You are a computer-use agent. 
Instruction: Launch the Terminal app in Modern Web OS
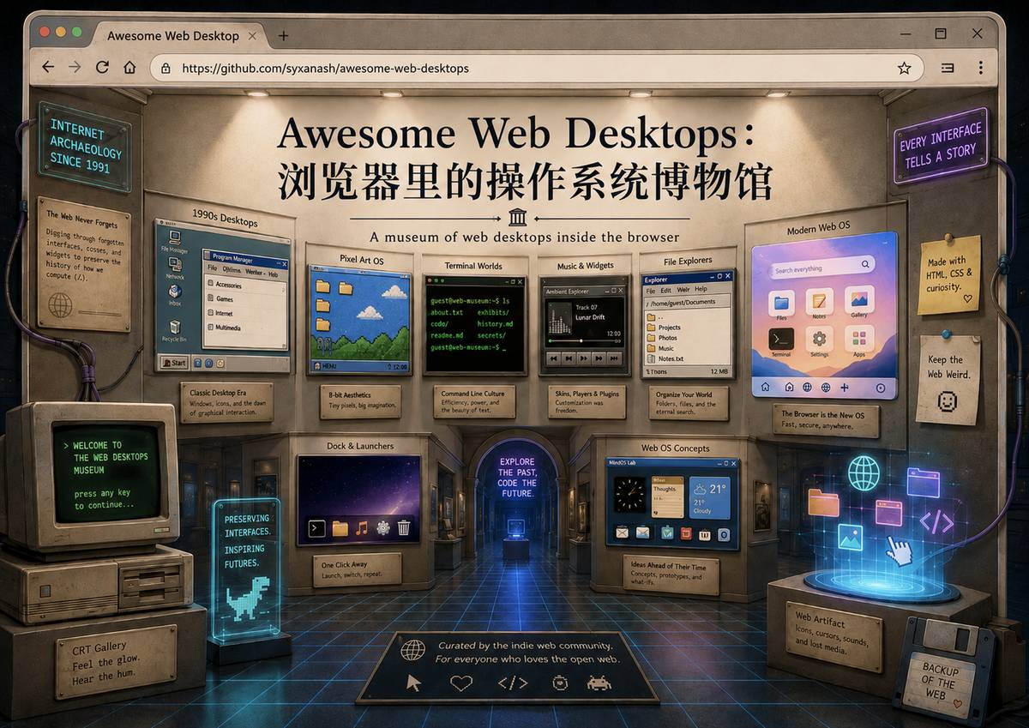pyautogui.click(x=781, y=342)
